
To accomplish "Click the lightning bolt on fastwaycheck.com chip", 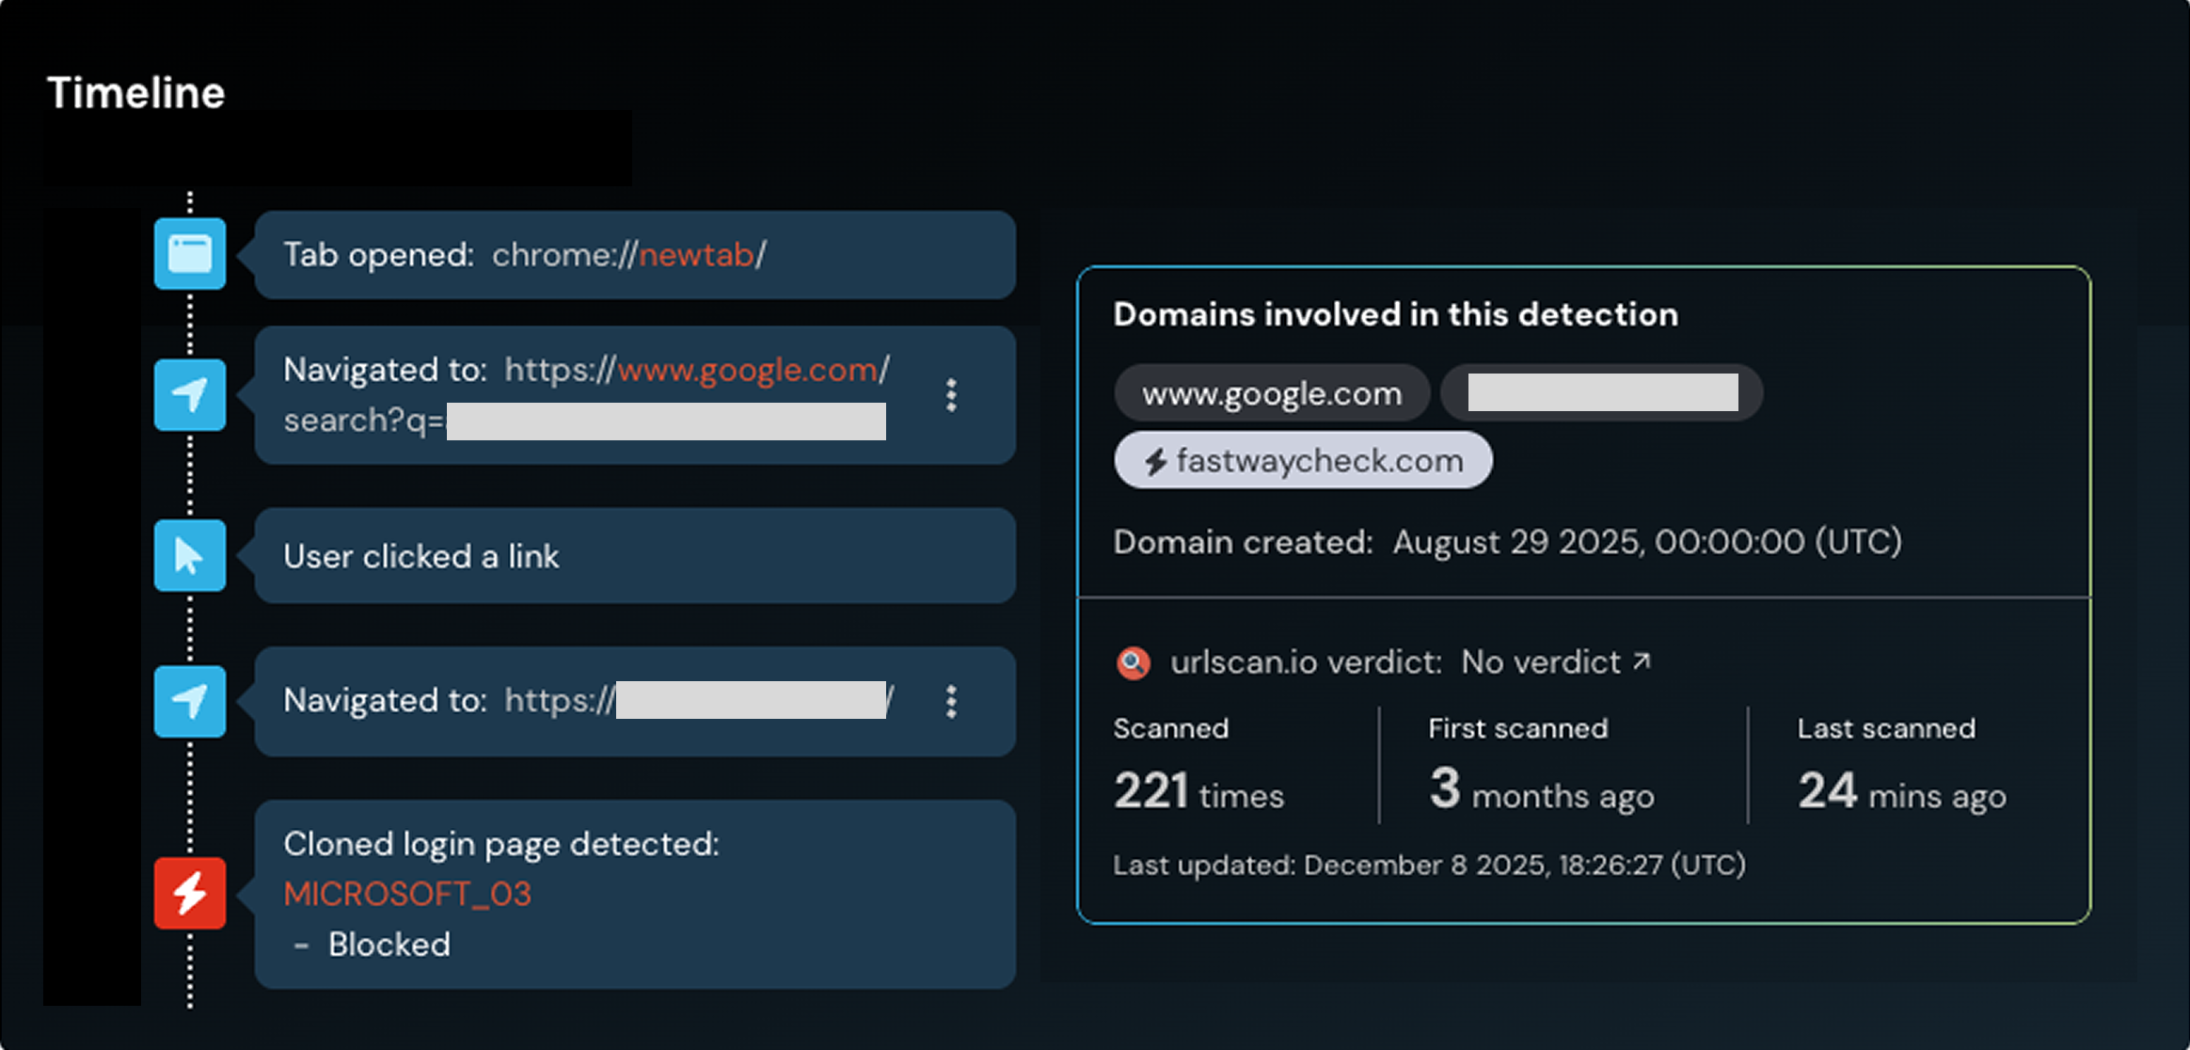I will 1155,460.
